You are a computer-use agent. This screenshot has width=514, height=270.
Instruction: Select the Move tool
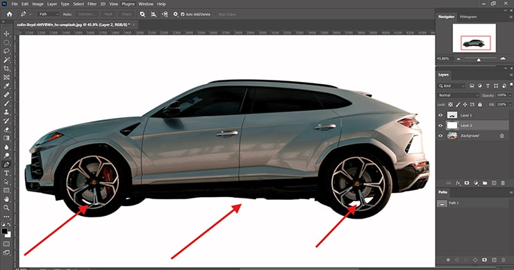[x=6, y=34]
